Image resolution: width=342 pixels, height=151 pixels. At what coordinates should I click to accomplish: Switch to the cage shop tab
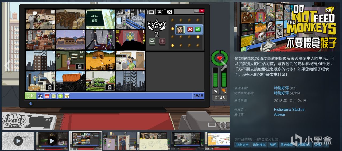[160, 12]
